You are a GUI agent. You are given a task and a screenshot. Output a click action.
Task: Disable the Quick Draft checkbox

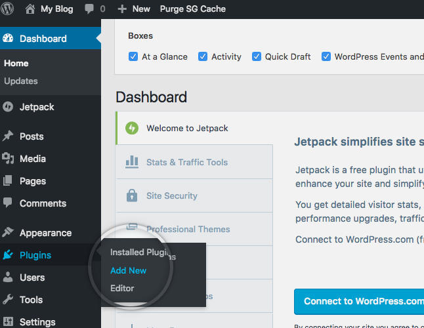pos(257,56)
